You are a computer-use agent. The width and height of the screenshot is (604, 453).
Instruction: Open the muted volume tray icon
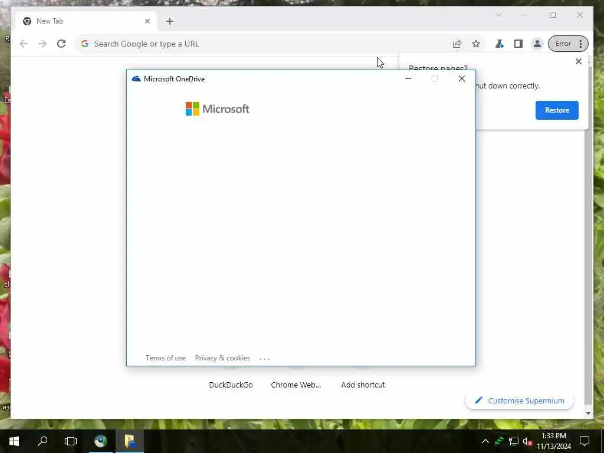coord(527,441)
